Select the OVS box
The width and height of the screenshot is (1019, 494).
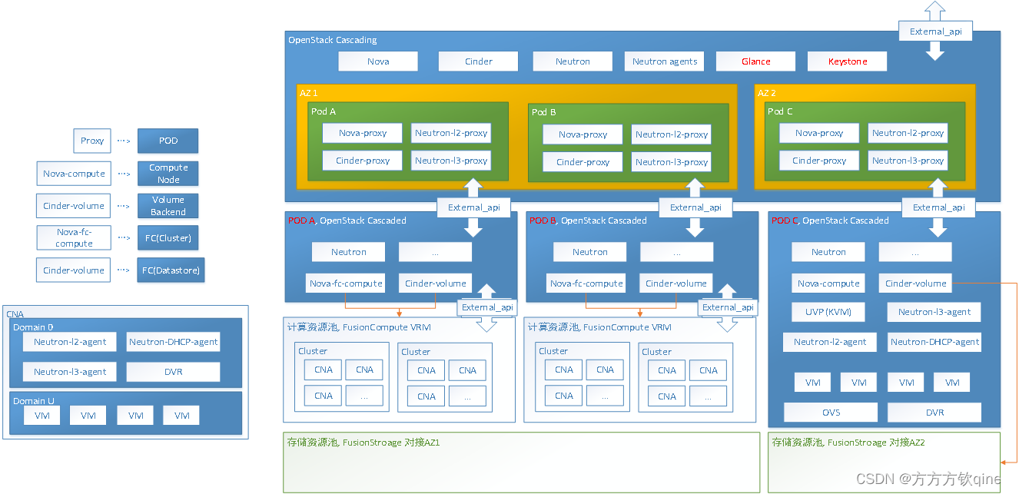pos(831,413)
